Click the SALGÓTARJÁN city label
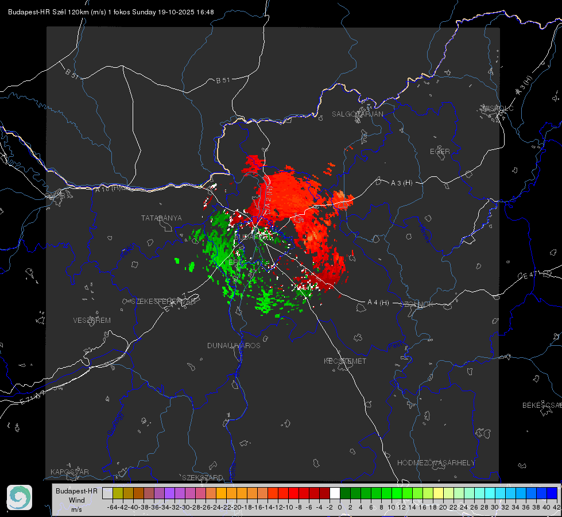562x517 pixels. [357, 114]
